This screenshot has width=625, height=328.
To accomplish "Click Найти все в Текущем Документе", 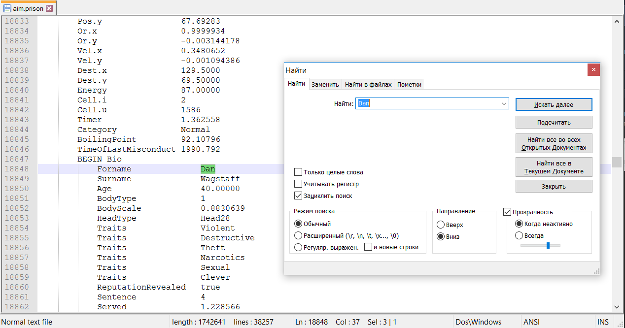I will pyautogui.click(x=554, y=167).
